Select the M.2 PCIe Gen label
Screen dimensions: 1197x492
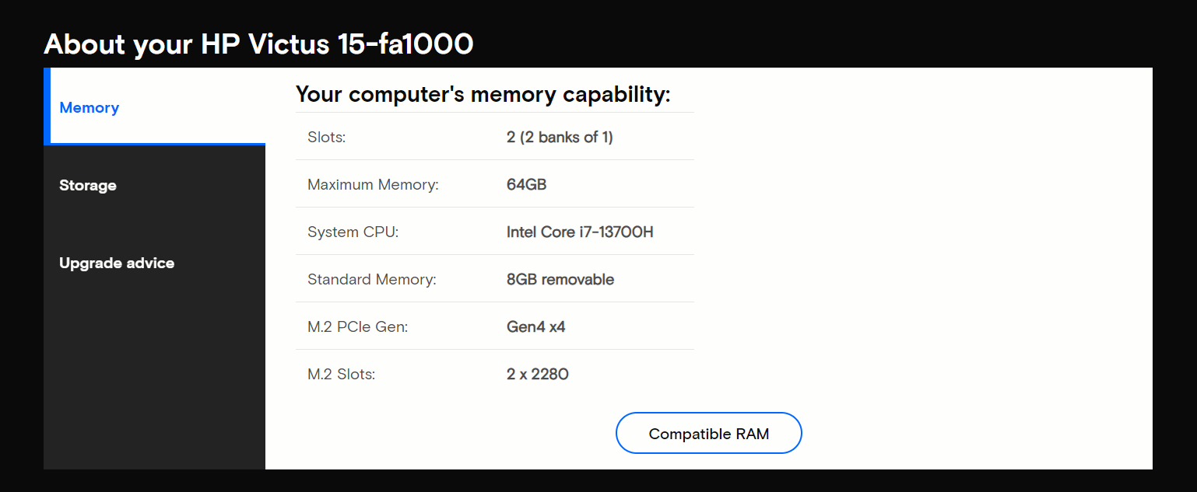(357, 327)
